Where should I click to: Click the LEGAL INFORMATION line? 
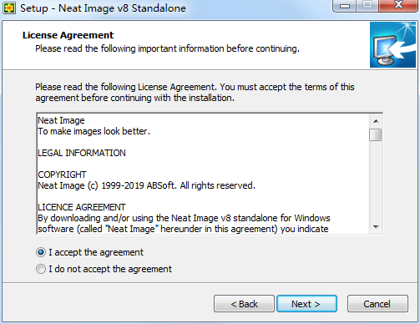pyautogui.click(x=82, y=153)
